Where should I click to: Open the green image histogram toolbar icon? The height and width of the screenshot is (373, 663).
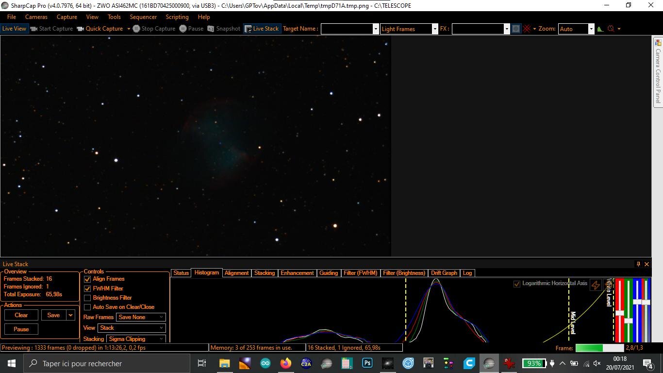coord(600,29)
